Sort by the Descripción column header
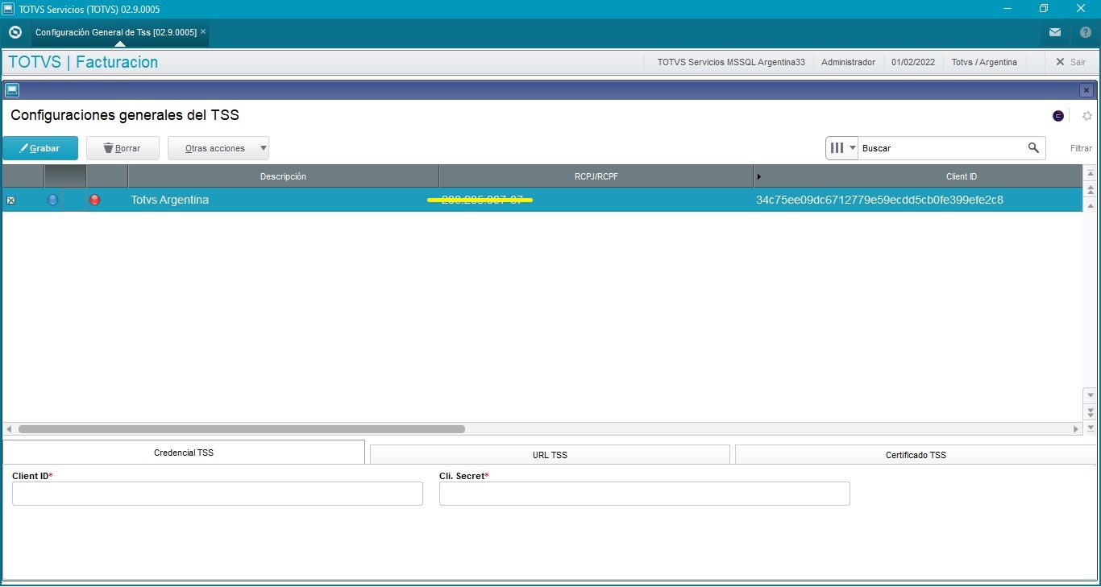 [x=283, y=176]
